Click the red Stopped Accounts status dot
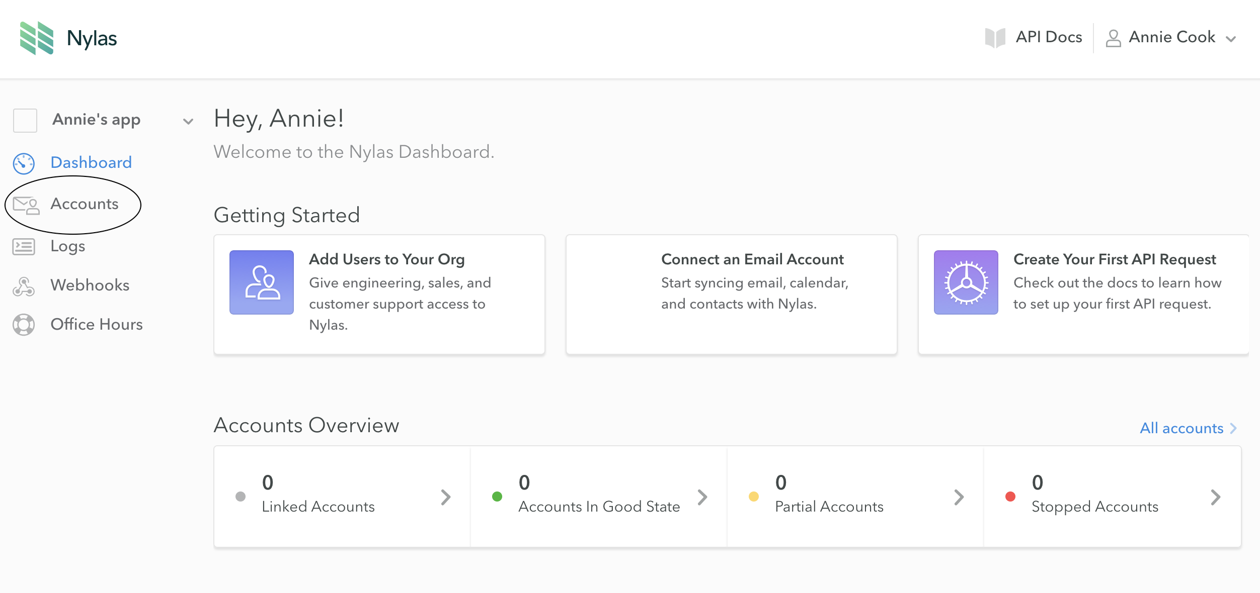1260x593 pixels. [x=1010, y=497]
